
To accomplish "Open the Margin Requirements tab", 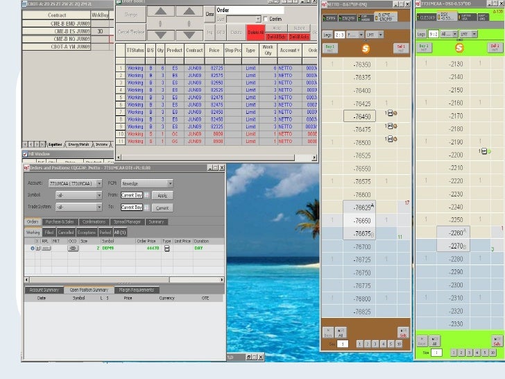I will (137, 289).
